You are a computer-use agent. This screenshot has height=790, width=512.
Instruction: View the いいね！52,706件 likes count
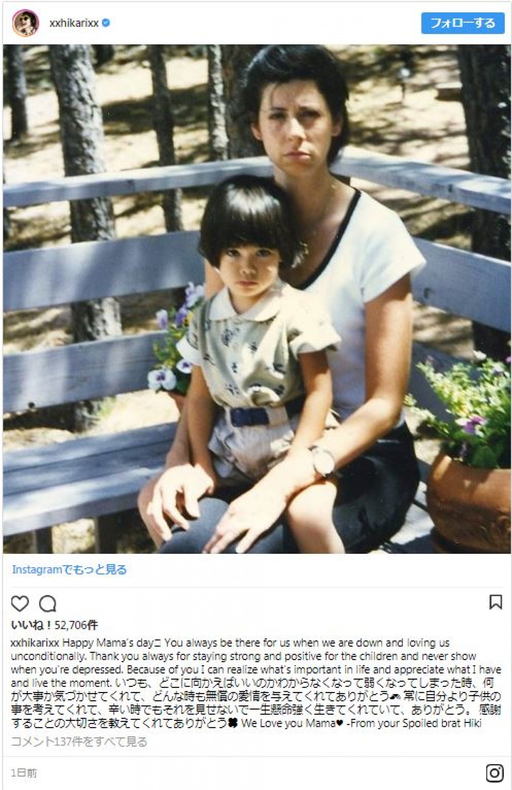tap(54, 625)
